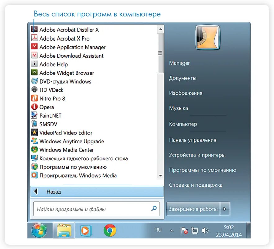The height and width of the screenshot is (249, 274).
Task: Select Adobe Widget Browser text entry
Action: tap(67, 73)
